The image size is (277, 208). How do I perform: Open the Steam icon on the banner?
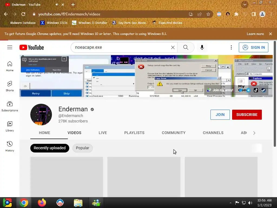click(263, 90)
